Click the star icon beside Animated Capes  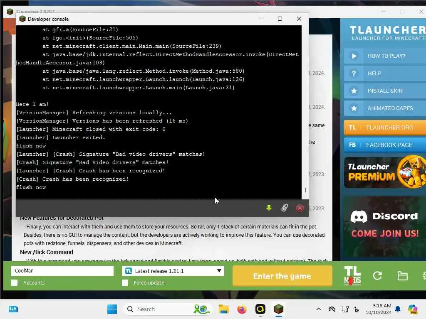pyautogui.click(x=354, y=108)
